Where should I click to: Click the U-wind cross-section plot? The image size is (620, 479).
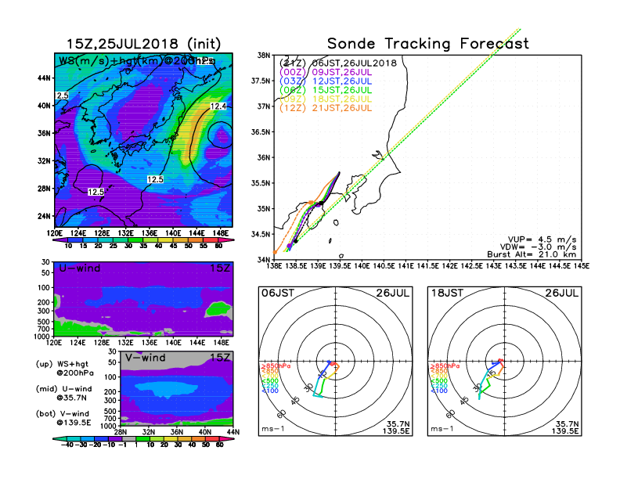(143, 299)
